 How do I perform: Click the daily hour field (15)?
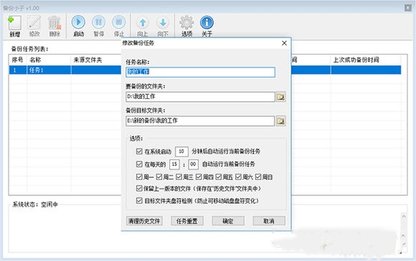click(x=174, y=164)
